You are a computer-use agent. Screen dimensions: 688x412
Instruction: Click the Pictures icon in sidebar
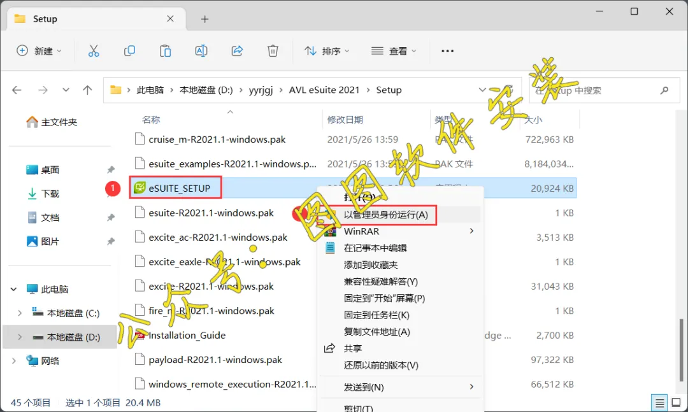(32, 241)
